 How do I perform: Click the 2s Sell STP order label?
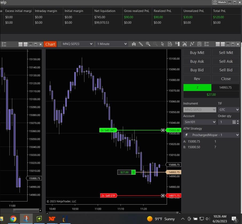click(x=108, y=196)
